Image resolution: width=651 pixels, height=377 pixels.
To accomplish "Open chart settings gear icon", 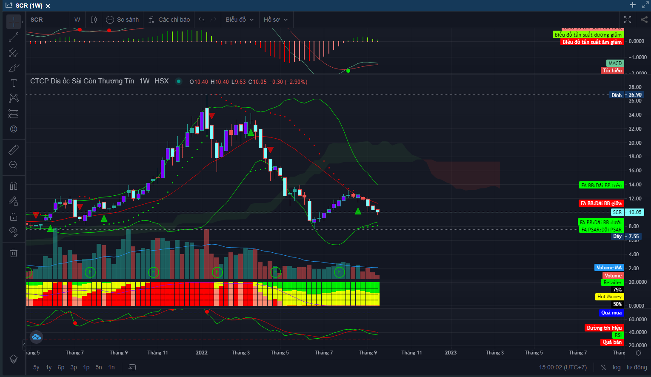I will tap(638, 353).
